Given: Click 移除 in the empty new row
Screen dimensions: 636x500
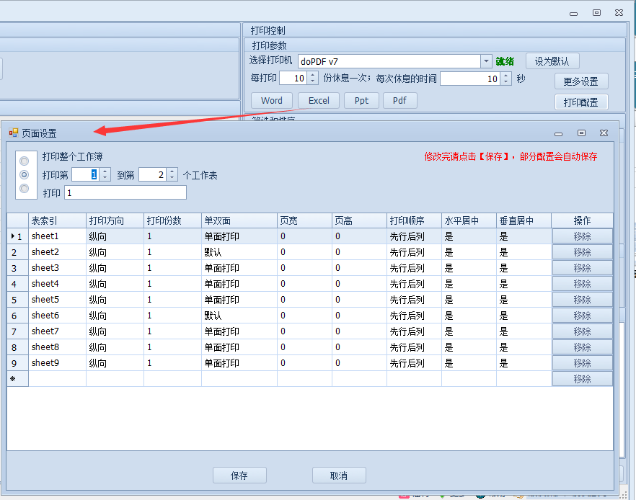Looking at the screenshot, I should tap(582, 378).
